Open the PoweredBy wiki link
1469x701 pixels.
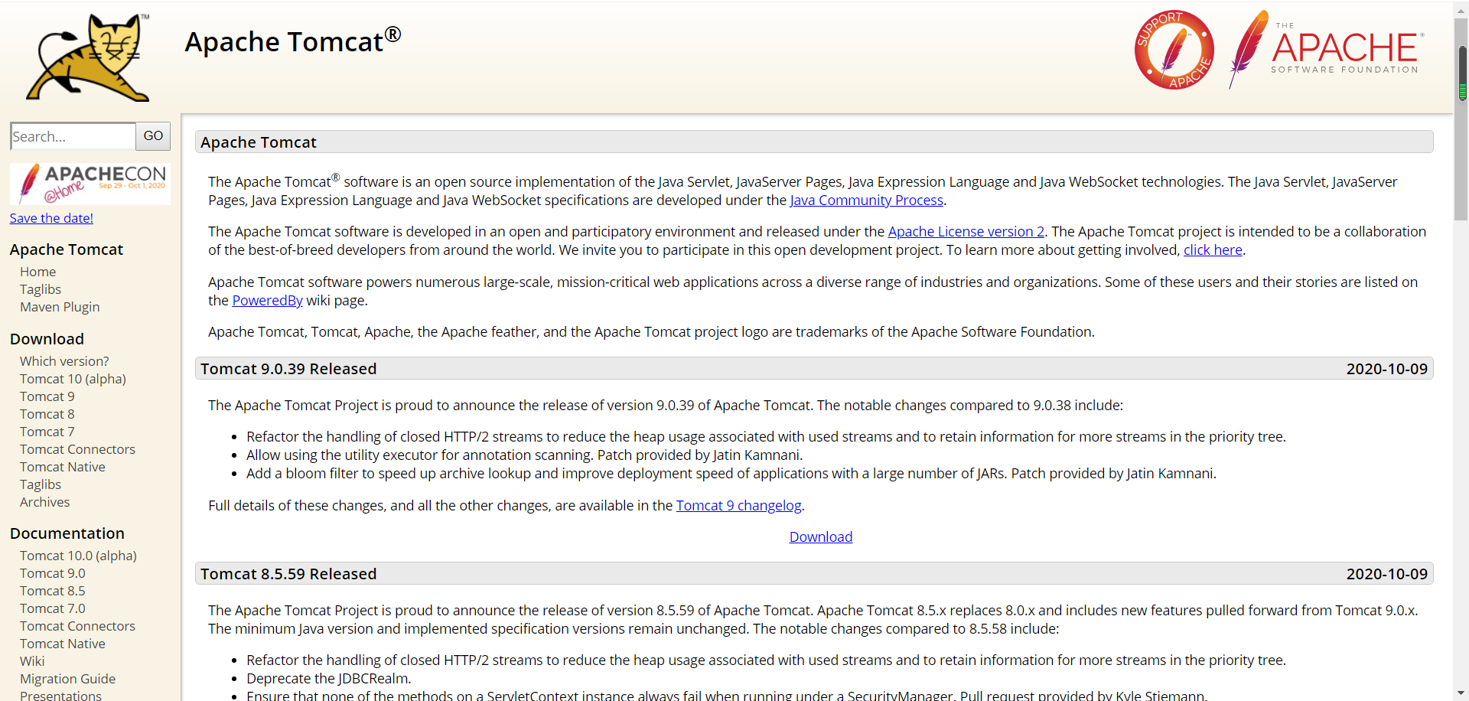point(267,301)
